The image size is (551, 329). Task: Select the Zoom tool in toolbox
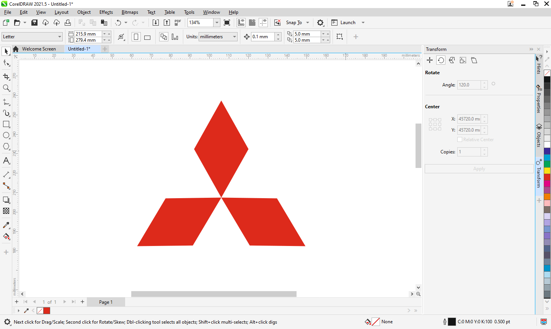click(x=6, y=88)
